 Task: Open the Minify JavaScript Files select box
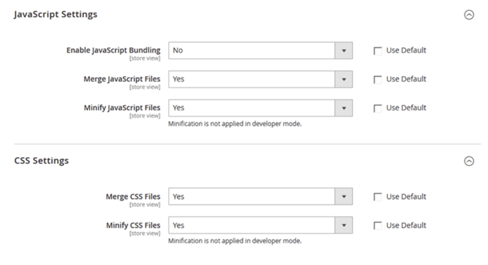click(x=260, y=108)
